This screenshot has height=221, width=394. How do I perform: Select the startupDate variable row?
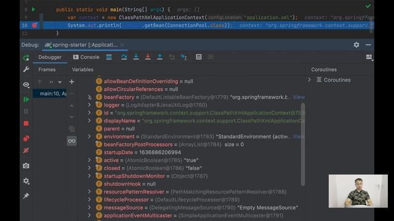coord(142,152)
